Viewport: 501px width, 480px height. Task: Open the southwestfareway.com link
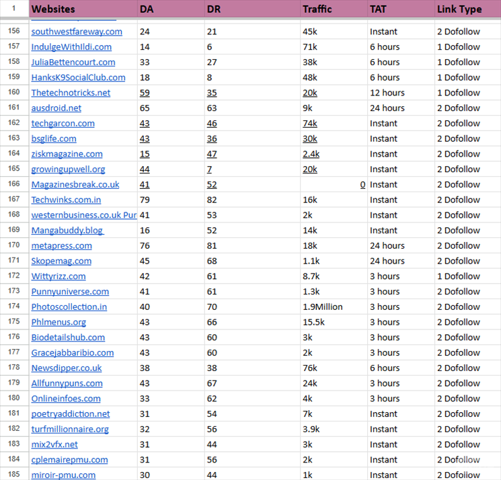click(x=77, y=32)
